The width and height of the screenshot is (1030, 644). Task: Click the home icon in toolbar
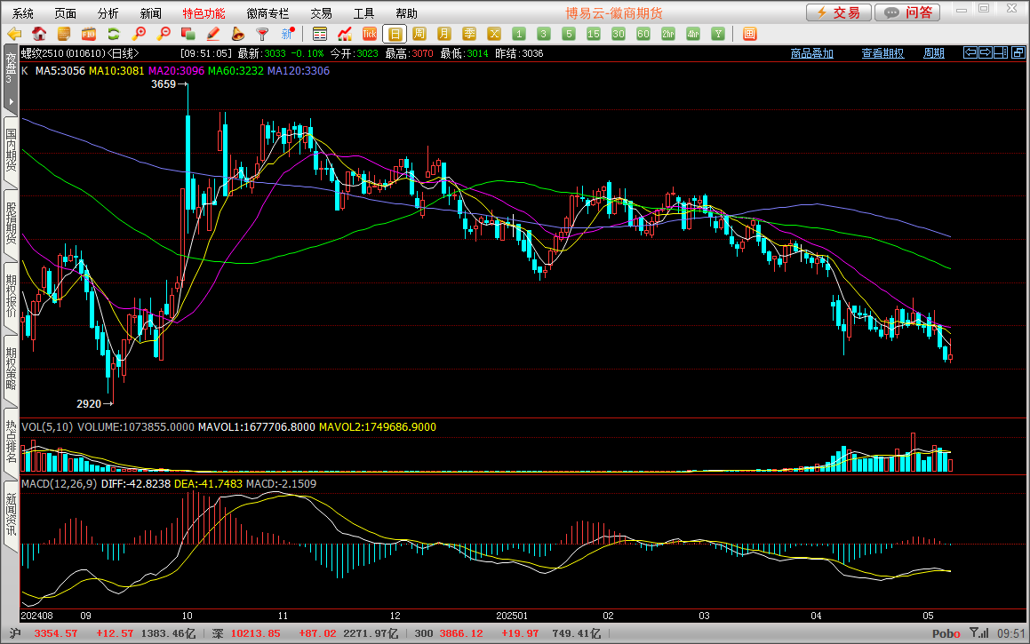click(x=38, y=34)
